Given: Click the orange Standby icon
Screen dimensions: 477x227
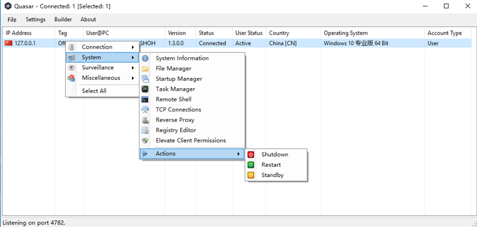Looking at the screenshot, I should point(251,175).
